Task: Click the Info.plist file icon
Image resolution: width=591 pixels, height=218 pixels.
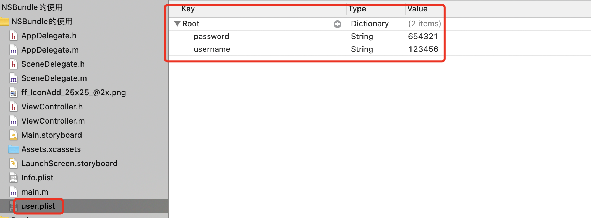Action: point(14,178)
